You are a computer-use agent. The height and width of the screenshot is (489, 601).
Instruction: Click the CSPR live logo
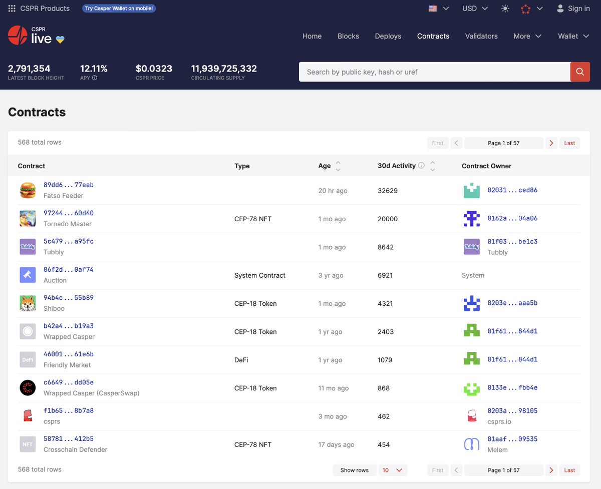[30, 36]
